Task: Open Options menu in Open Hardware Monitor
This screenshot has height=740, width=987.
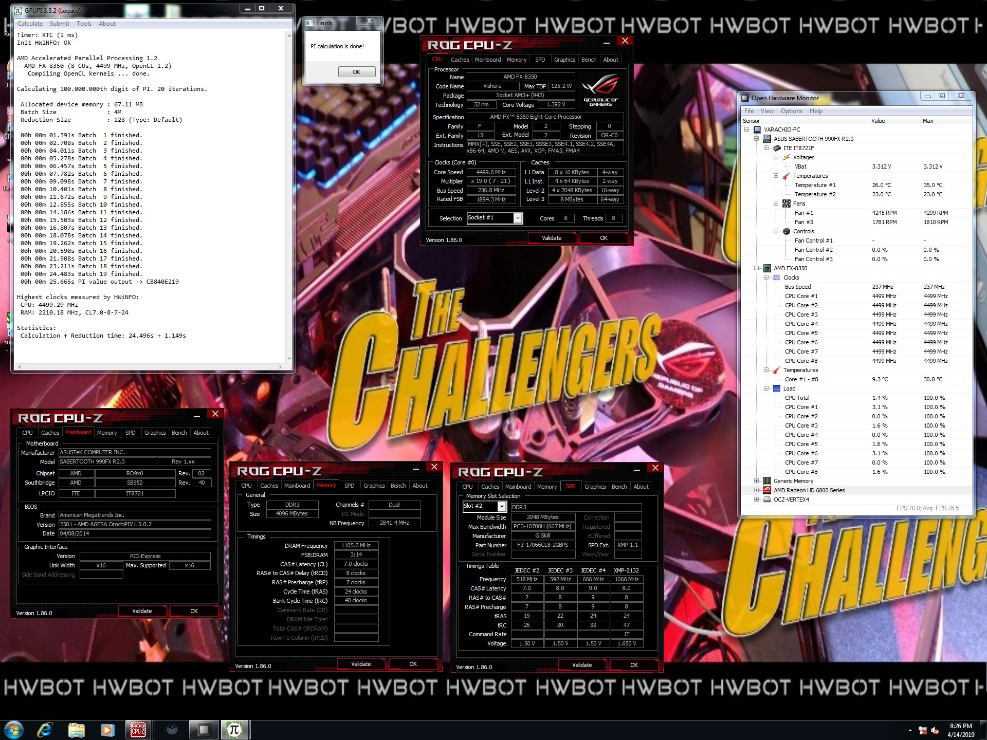Action: point(791,111)
